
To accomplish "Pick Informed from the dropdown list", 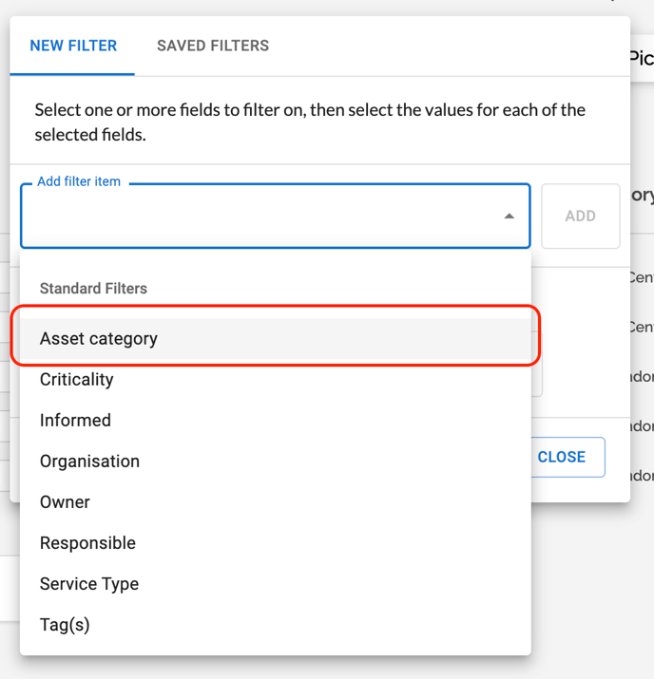I will coord(75,421).
